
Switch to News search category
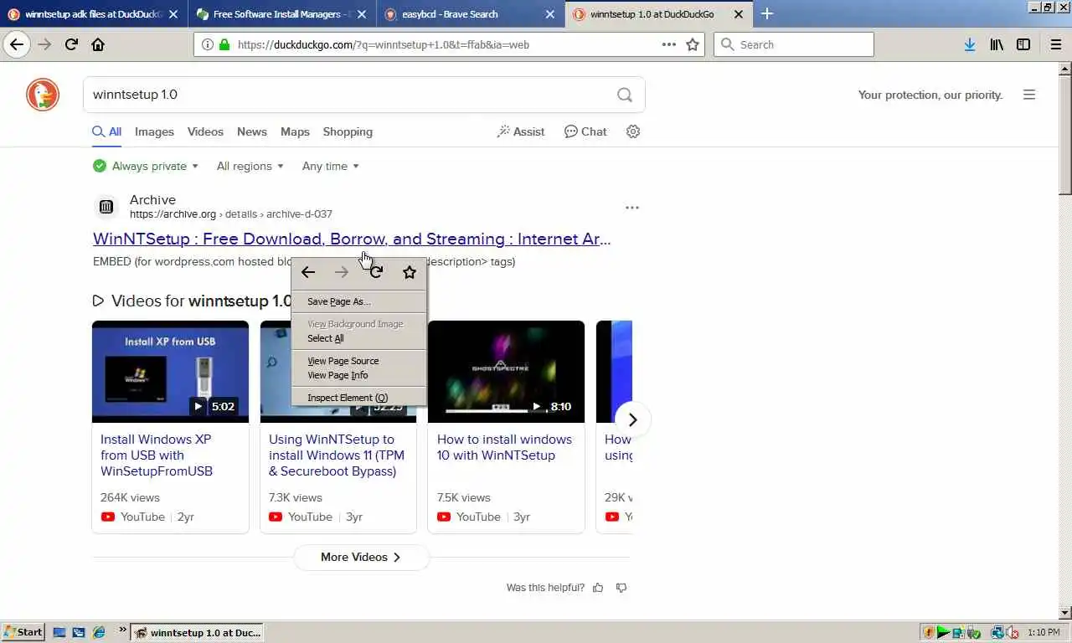click(x=251, y=131)
